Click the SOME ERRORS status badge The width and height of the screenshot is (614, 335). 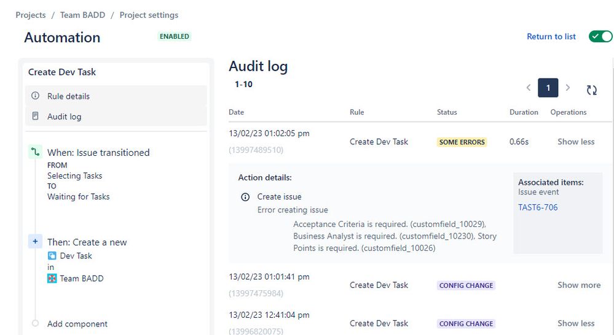(x=462, y=142)
